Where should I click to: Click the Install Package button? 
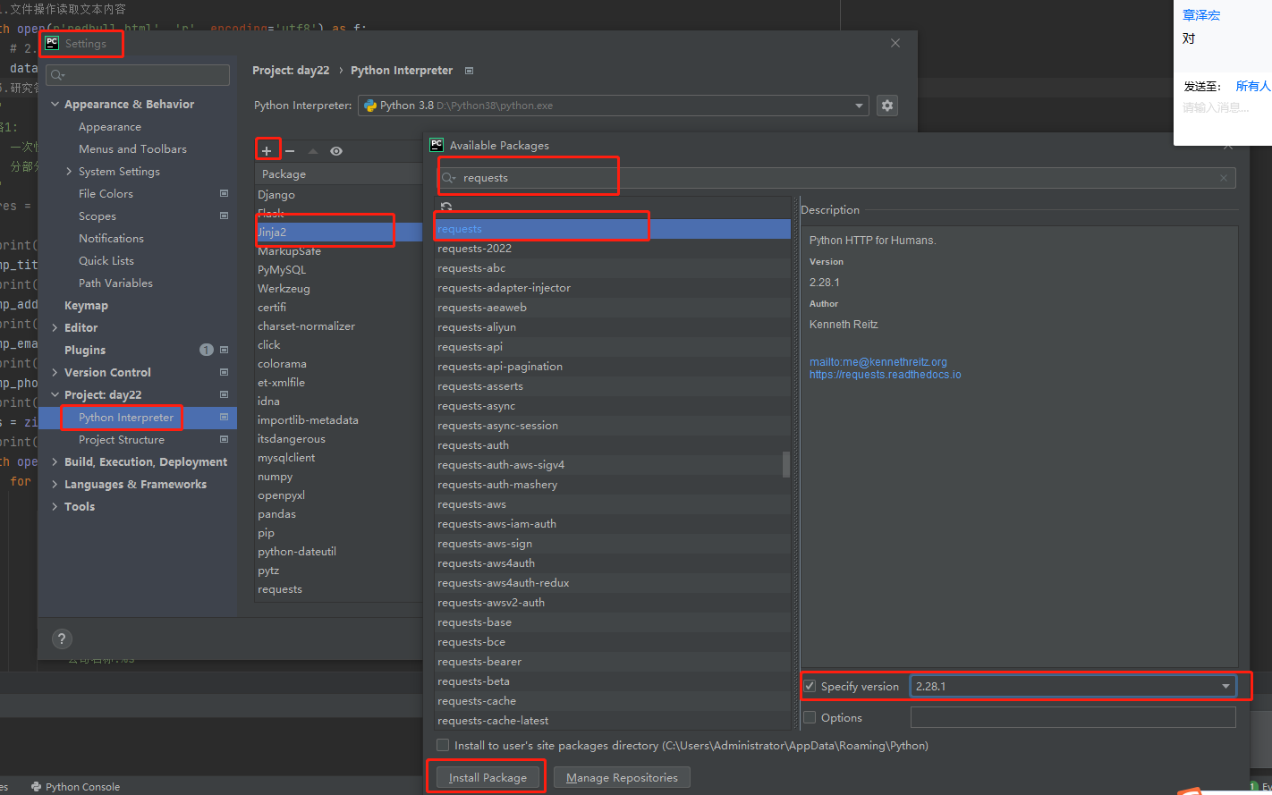coord(488,778)
